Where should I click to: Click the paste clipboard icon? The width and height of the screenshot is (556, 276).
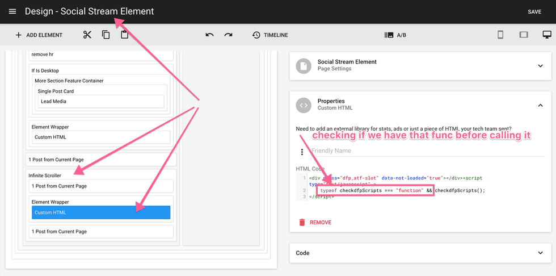click(x=124, y=35)
